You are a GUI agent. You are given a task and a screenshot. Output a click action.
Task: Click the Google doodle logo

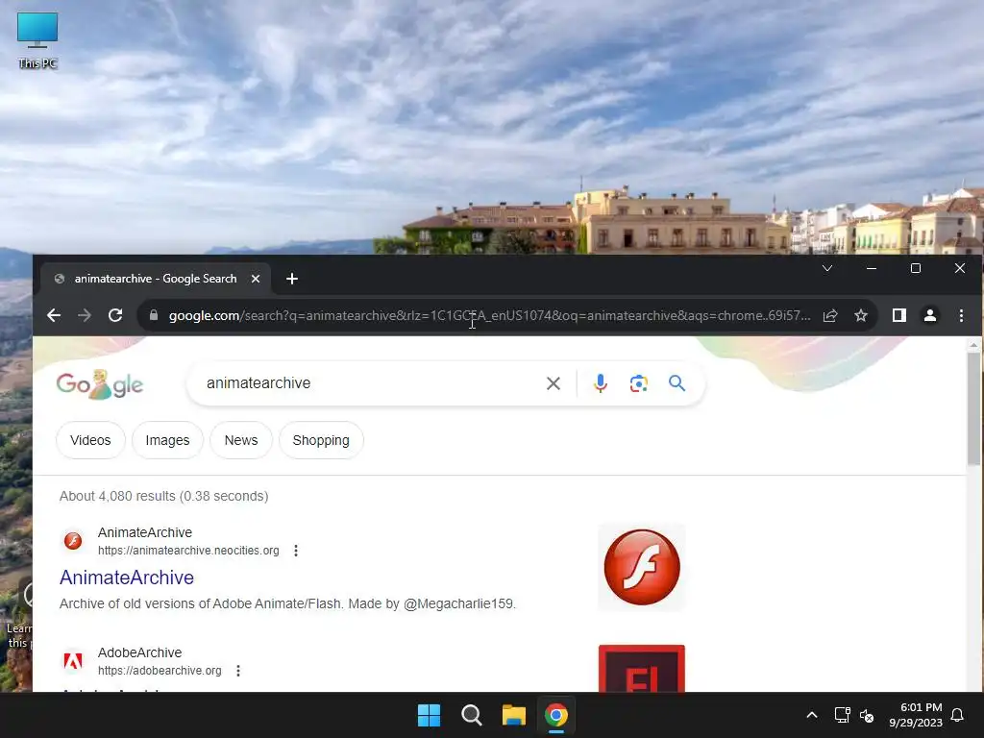(x=100, y=384)
